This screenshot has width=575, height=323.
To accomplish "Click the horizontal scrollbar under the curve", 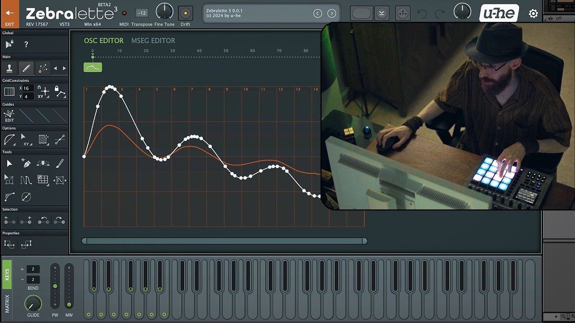I will click(x=225, y=241).
